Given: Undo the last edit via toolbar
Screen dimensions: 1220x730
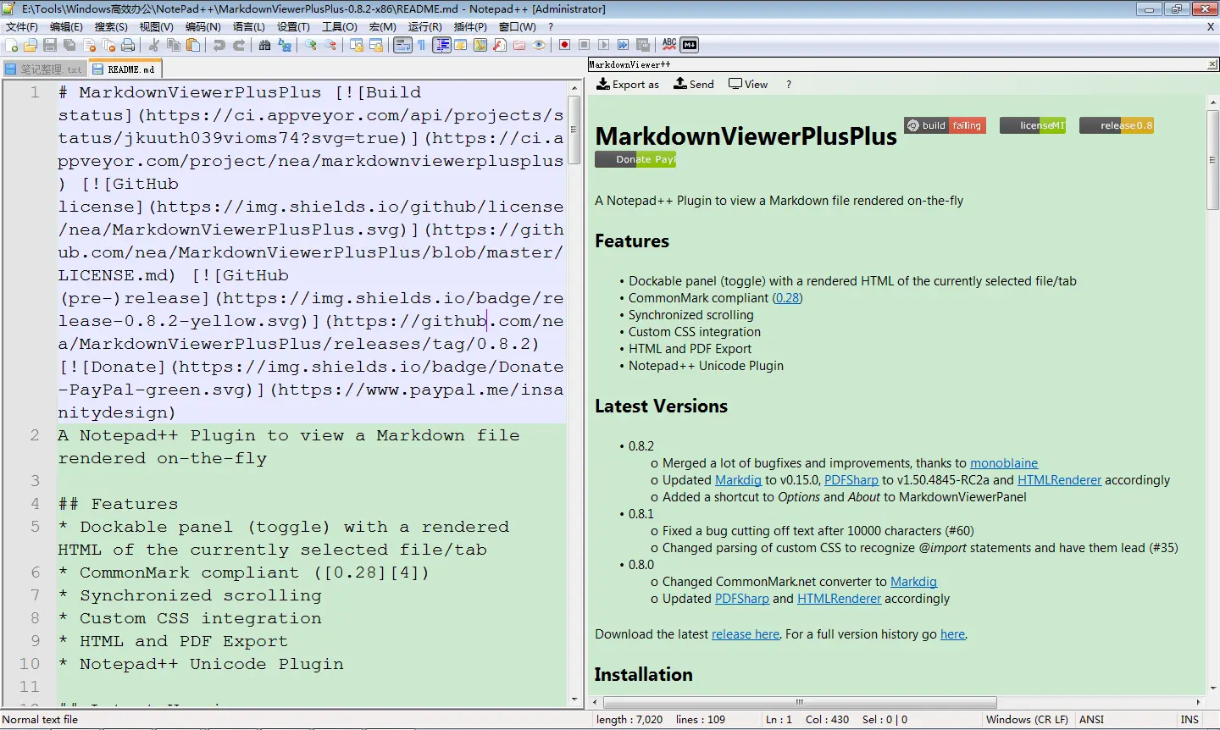Looking at the screenshot, I should [x=219, y=45].
